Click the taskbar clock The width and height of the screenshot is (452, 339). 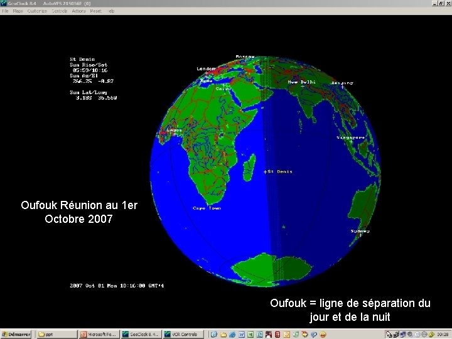click(x=443, y=335)
